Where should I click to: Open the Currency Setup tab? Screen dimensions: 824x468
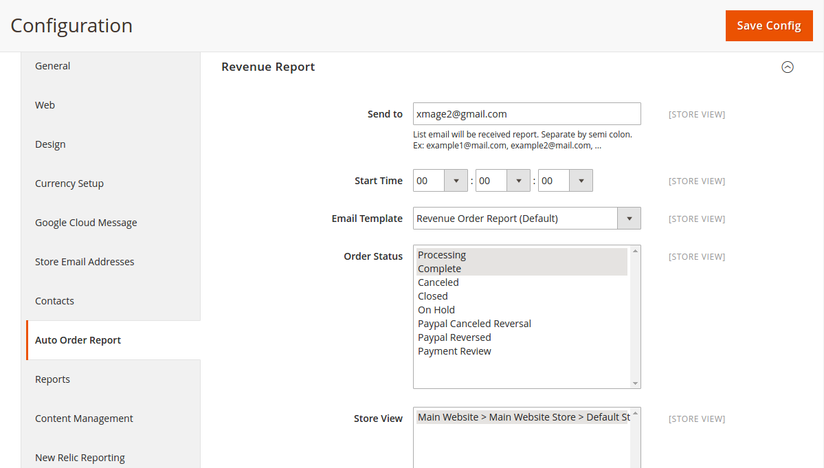69,183
